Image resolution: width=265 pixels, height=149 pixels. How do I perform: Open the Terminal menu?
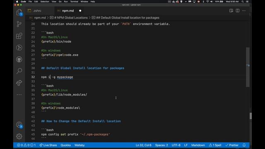click(x=74, y=2)
